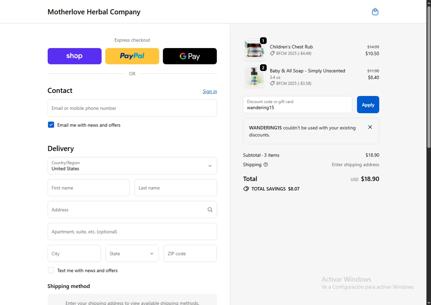Click the scrollbar down arrow
This screenshot has height=305, width=431.
(x=429, y=303)
